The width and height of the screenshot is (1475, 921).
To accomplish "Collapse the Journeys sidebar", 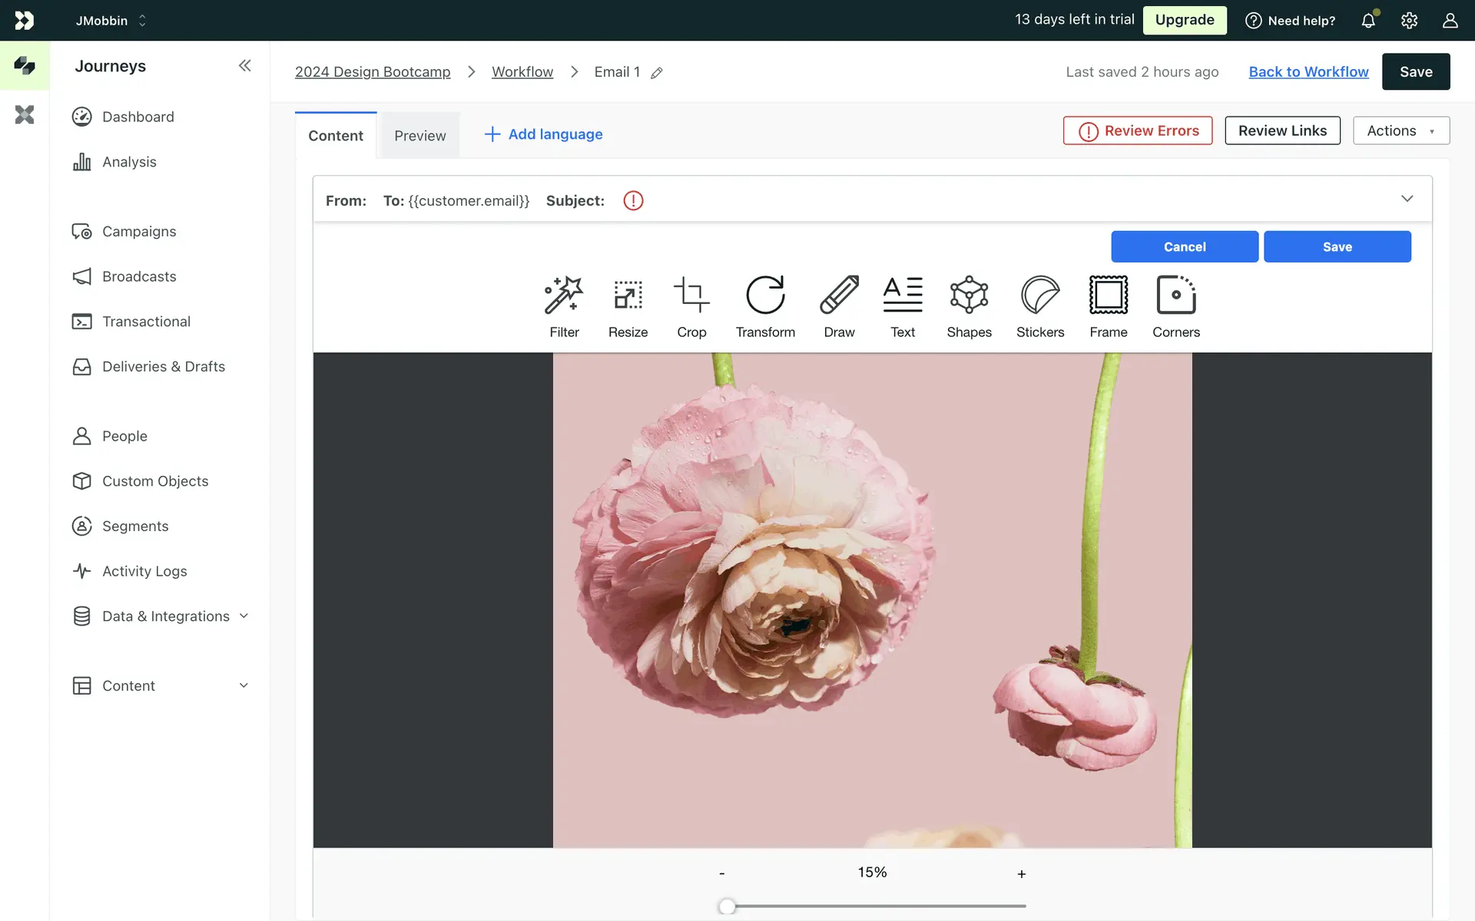I will (x=244, y=66).
